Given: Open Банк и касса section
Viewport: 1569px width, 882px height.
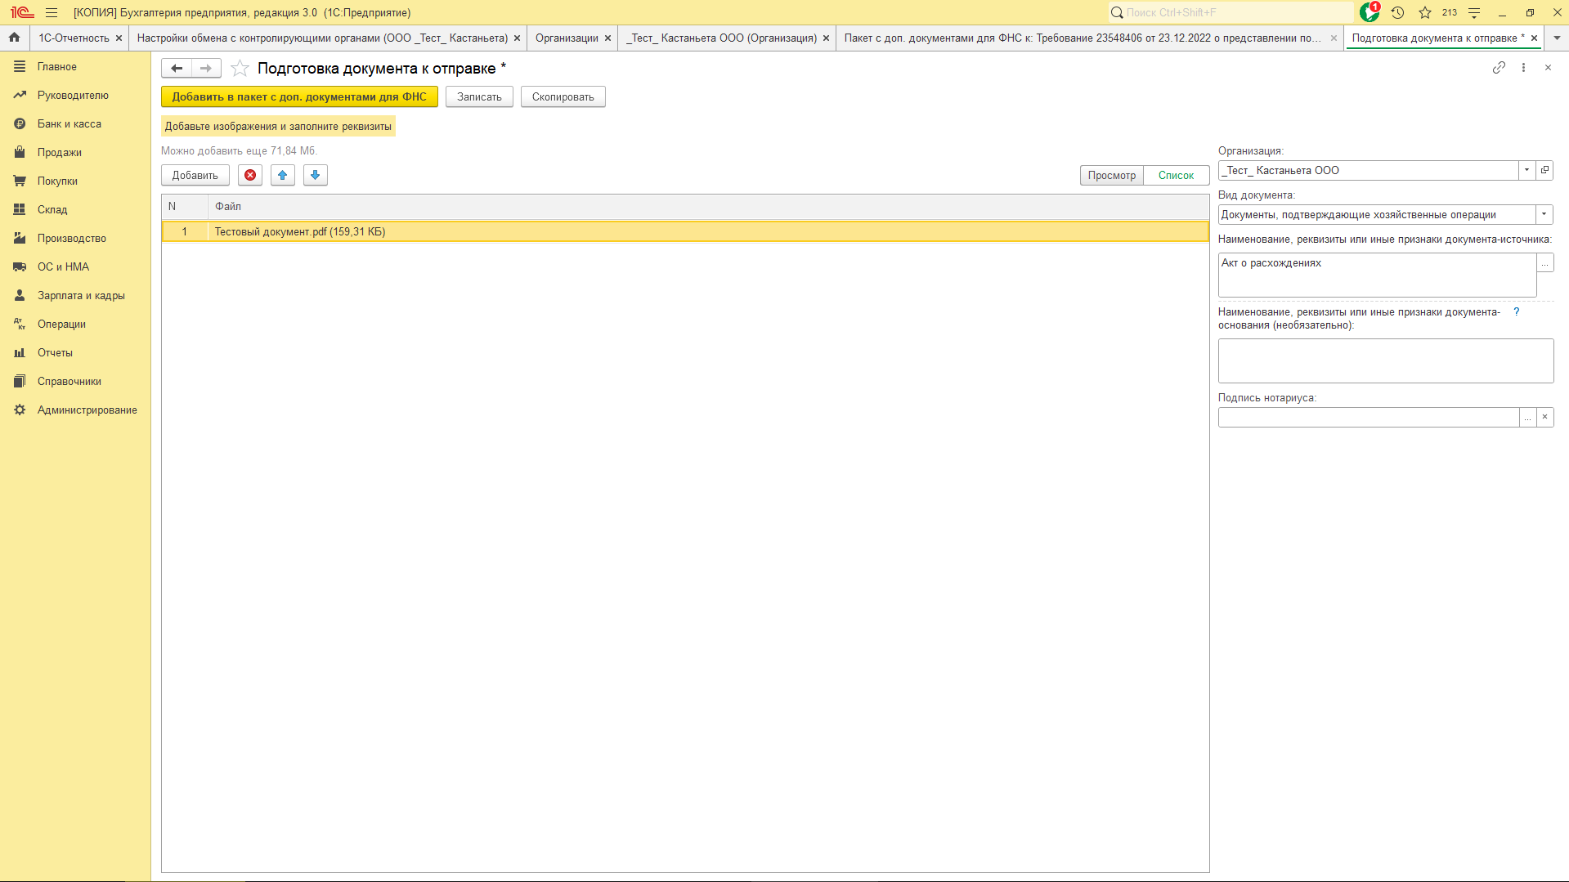Looking at the screenshot, I should pos(69,123).
